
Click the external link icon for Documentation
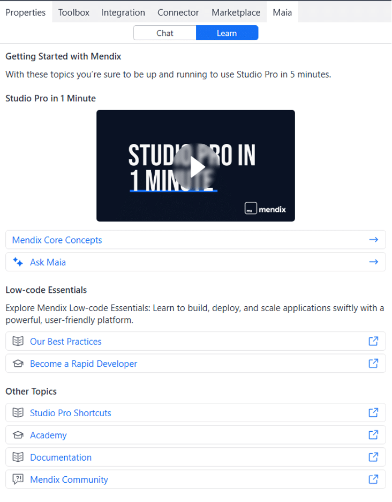point(374,457)
